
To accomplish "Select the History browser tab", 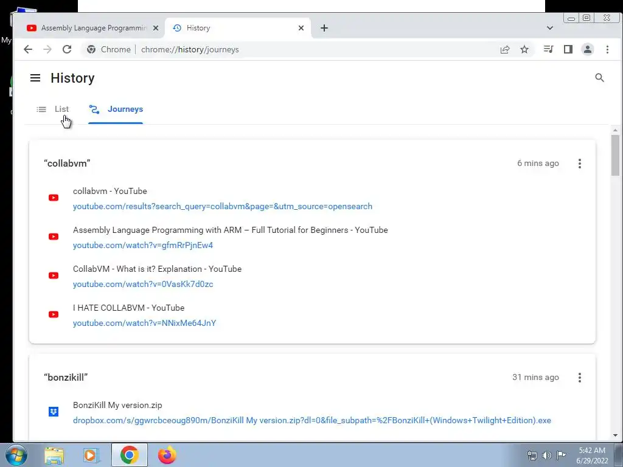I will pos(238,28).
